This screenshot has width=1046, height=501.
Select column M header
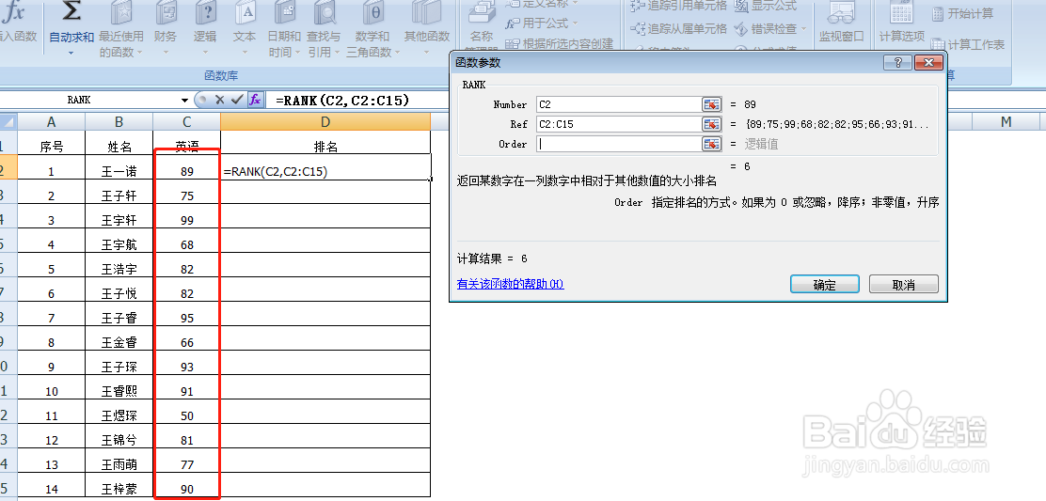pos(1006,122)
